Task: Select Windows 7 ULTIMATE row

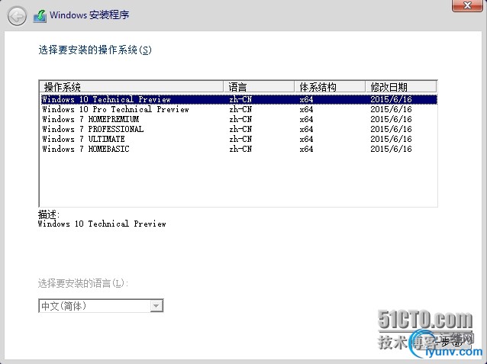Action: point(238,139)
